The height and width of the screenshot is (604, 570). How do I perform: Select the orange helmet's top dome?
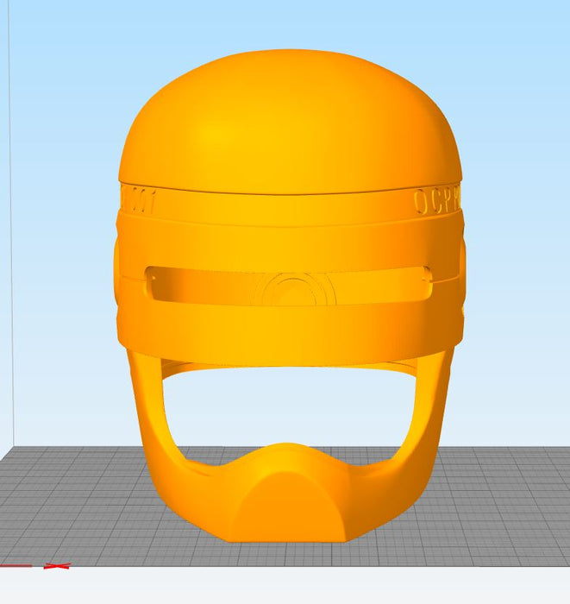(x=289, y=121)
